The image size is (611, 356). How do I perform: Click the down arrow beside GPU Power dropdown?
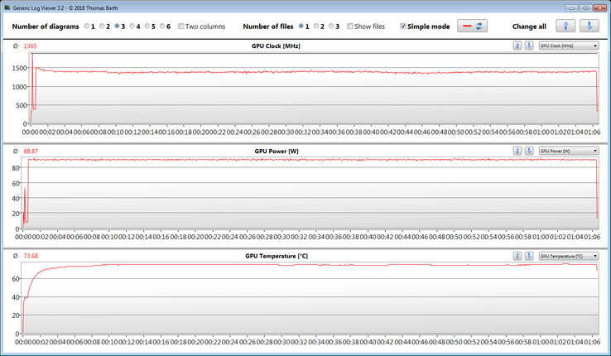point(528,151)
